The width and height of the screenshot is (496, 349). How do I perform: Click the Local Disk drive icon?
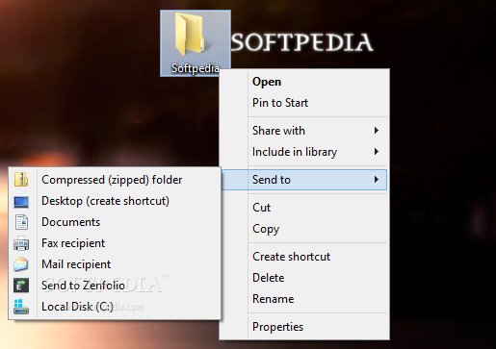(21, 307)
